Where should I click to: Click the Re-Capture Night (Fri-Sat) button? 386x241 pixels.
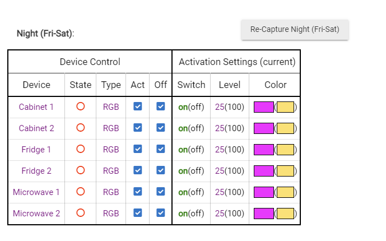[295, 30]
